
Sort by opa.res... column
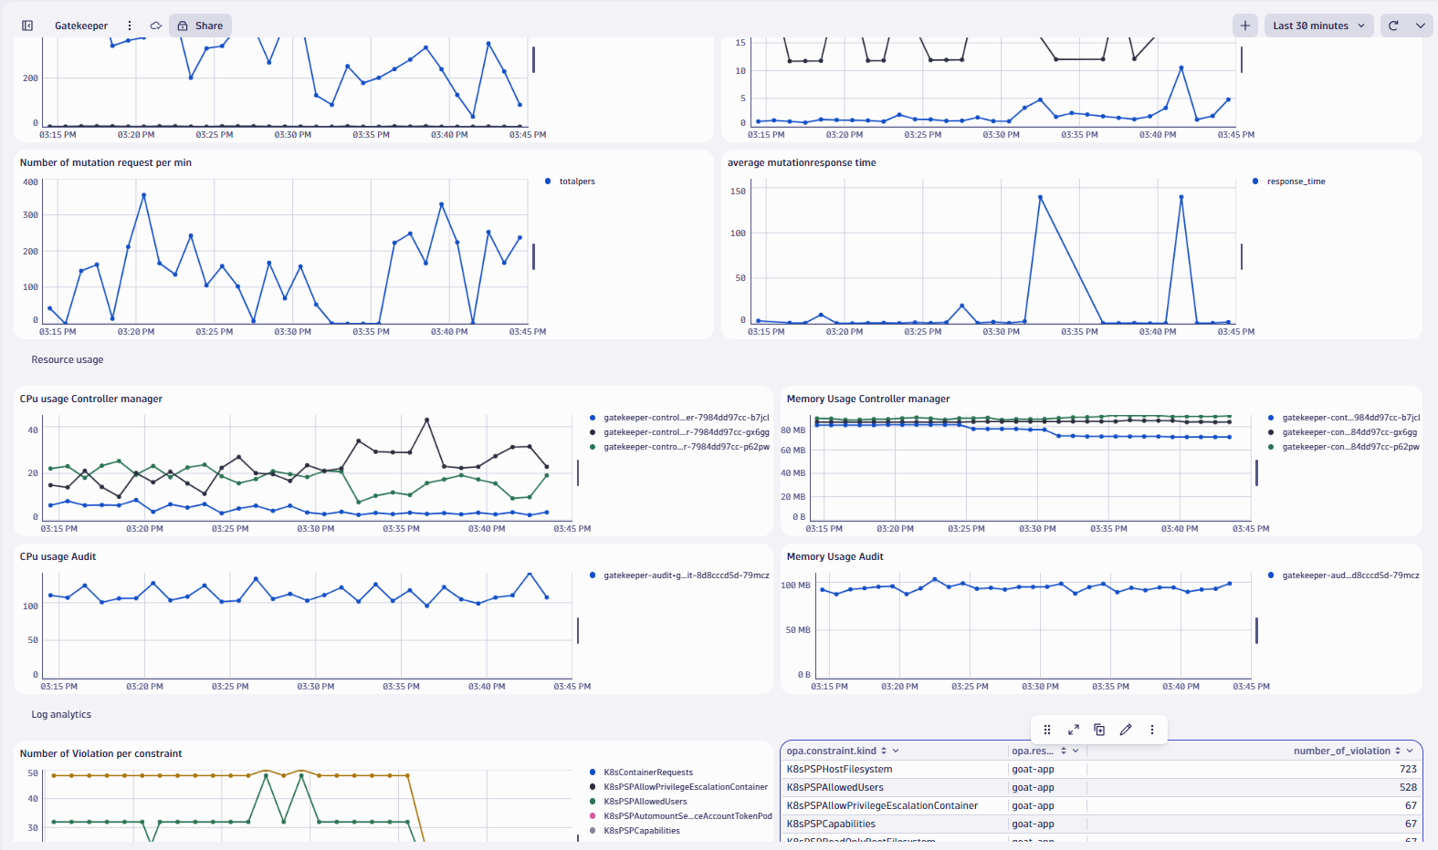(1064, 751)
